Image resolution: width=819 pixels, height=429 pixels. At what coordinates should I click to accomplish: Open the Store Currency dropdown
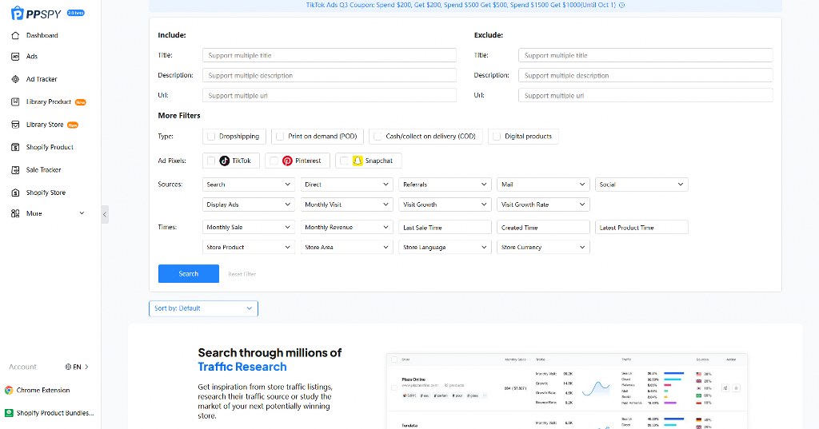coord(543,248)
